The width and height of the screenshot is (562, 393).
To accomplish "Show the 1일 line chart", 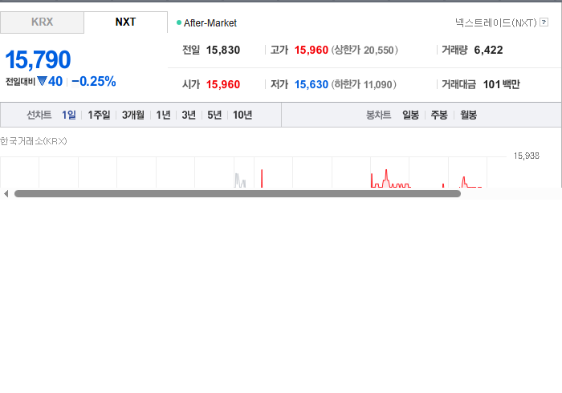I will [69, 115].
